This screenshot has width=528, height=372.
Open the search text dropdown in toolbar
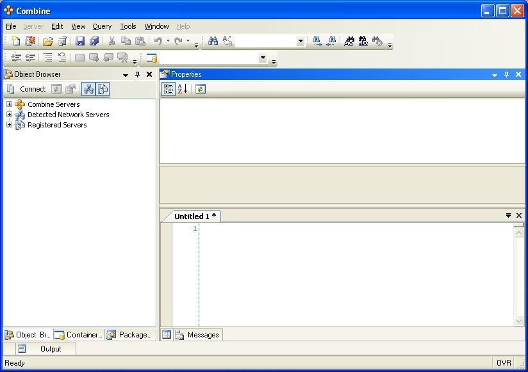301,41
